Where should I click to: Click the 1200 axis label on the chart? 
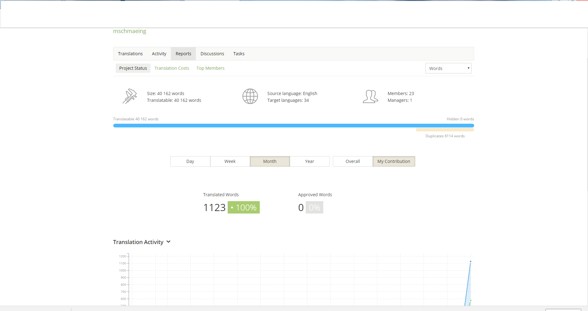122,256
